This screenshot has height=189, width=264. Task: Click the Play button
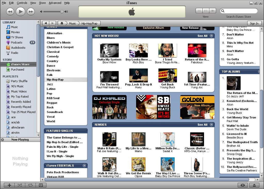[x=20, y=12]
